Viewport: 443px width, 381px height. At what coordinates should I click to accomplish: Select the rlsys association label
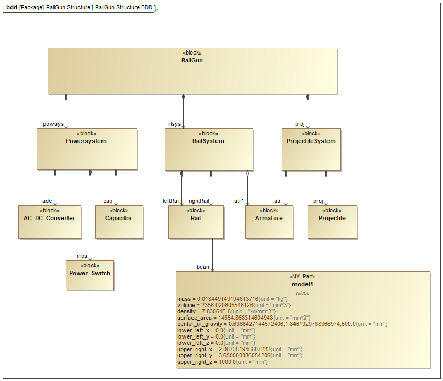click(175, 124)
